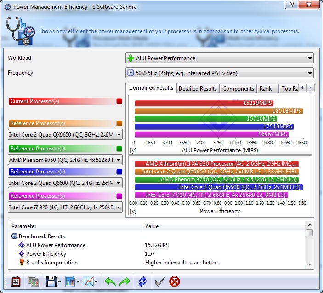The width and height of the screenshot is (323, 293).
Task: Click the Value column header
Action: pos(224,226)
